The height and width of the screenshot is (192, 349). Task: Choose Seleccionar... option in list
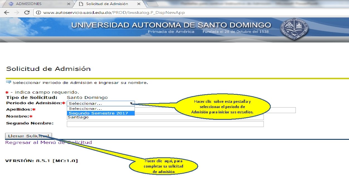(101, 109)
